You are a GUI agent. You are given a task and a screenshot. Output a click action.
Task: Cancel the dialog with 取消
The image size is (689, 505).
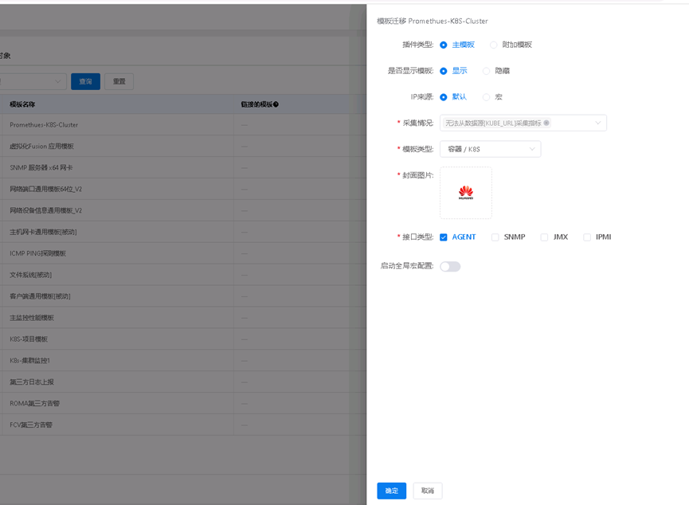(x=428, y=491)
